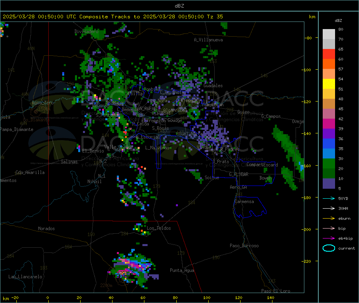Viewport: 359px width, 303px height.
Task: Click the J_Prats map label
Action: 221,162
